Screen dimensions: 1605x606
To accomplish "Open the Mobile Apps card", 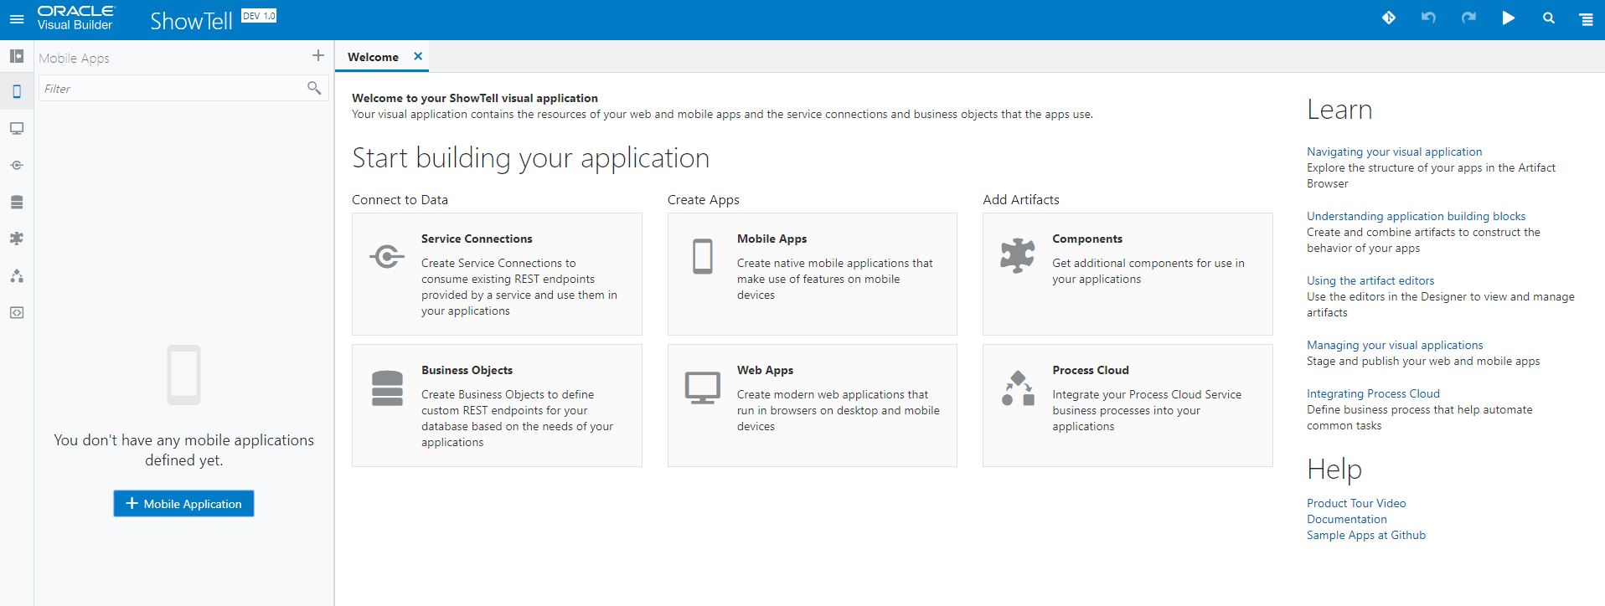I will tap(812, 274).
